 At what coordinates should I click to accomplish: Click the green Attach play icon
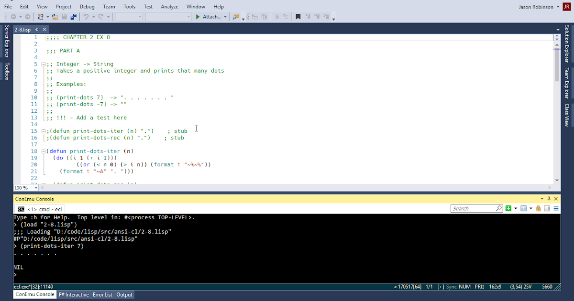pyautogui.click(x=198, y=17)
